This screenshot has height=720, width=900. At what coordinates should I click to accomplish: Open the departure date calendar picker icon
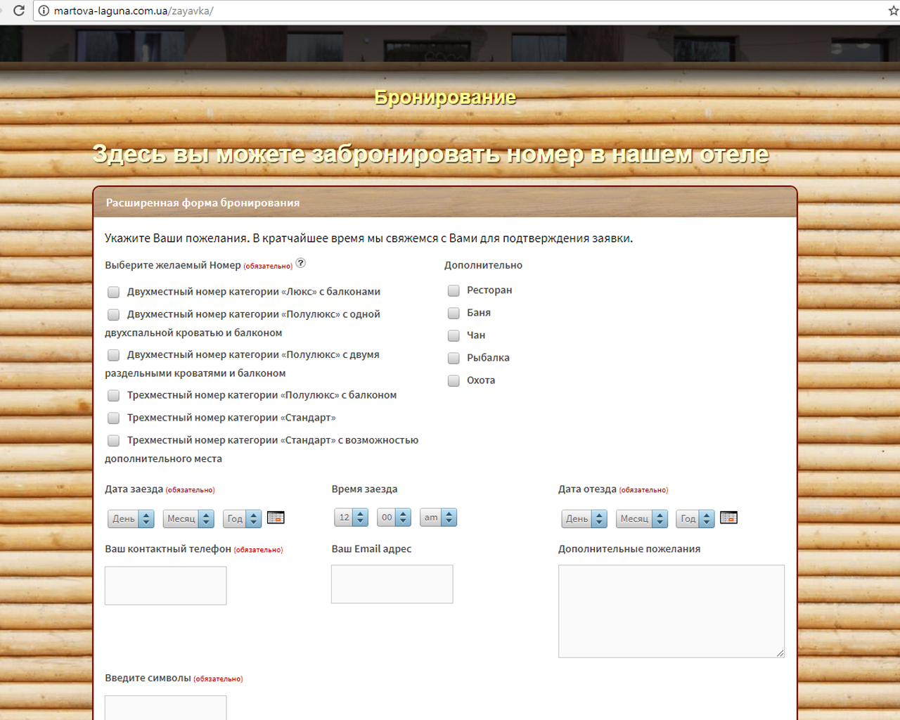728,517
